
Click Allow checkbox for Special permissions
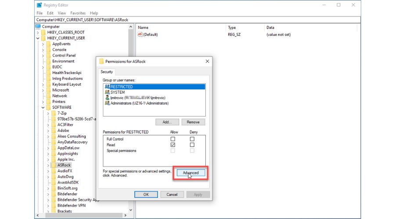click(173, 151)
